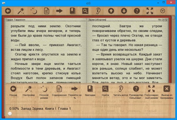Click the reading position slider knob
The image size is (177, 120).
pyautogui.click(x=10, y=114)
